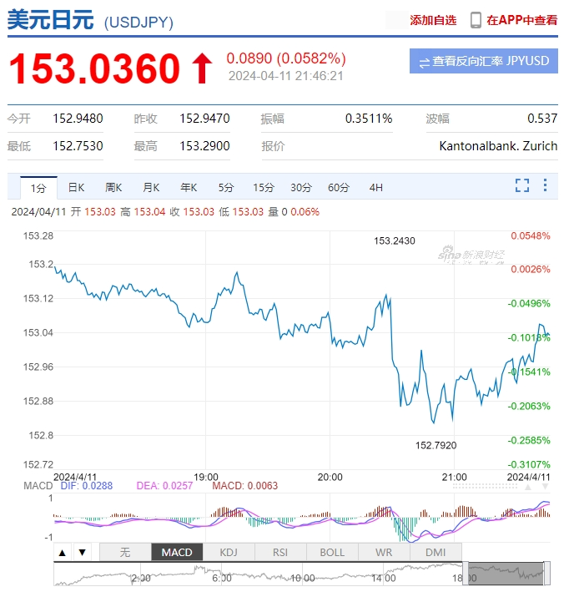
Task: Click the shaded range window in overview
Action: (506, 574)
